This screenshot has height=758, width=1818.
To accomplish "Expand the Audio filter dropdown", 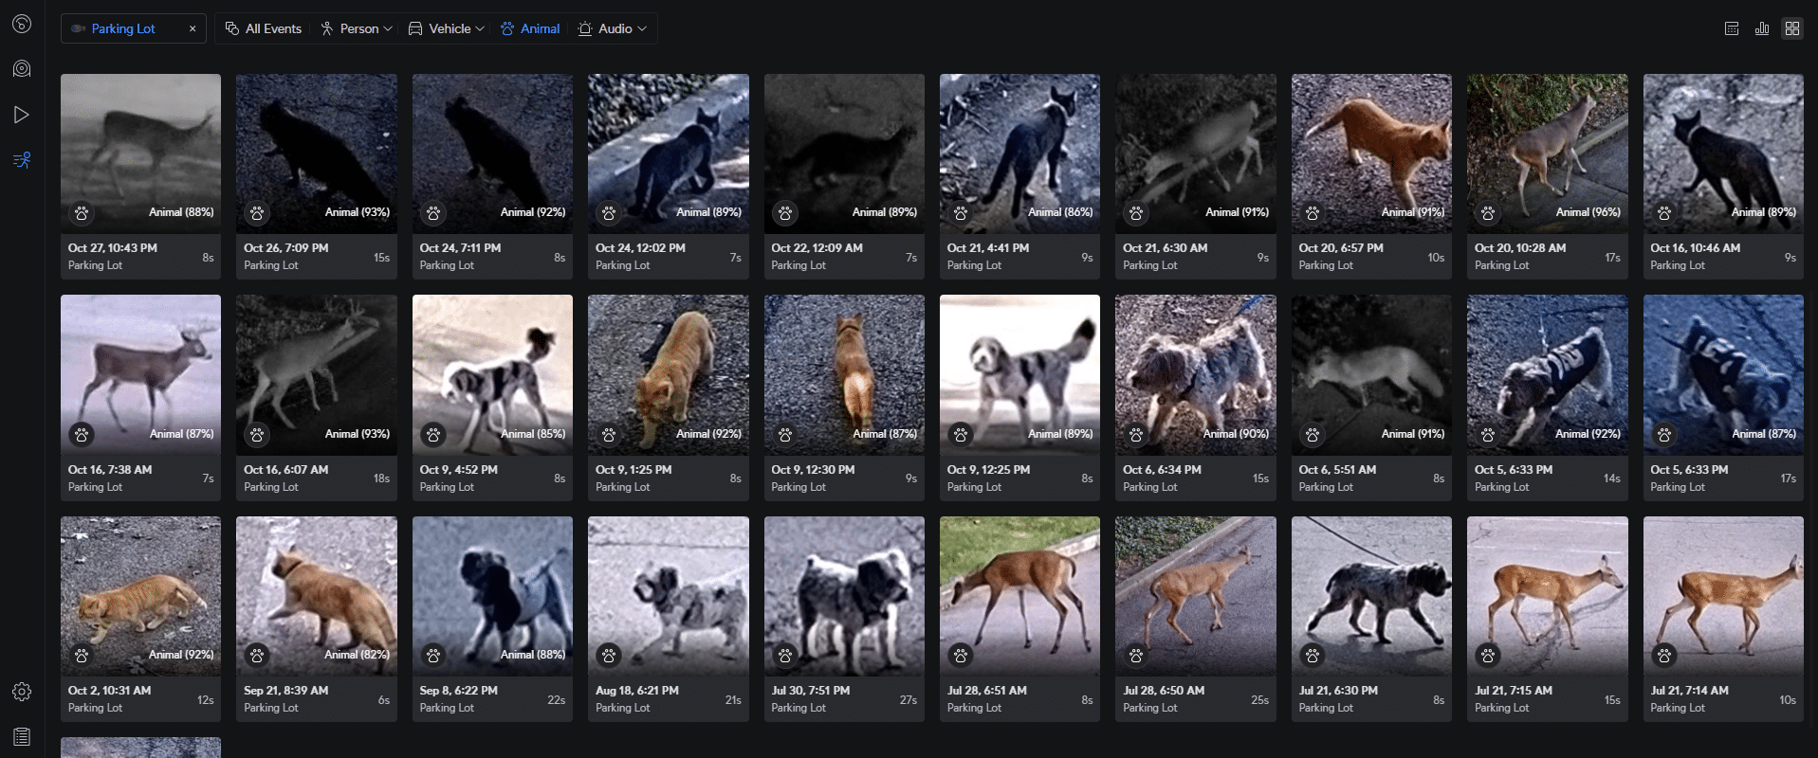I will (x=613, y=29).
